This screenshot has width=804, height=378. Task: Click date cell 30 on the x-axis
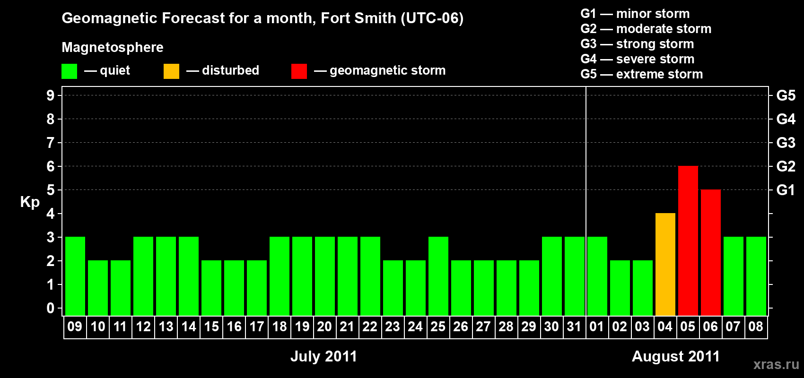[x=551, y=327]
